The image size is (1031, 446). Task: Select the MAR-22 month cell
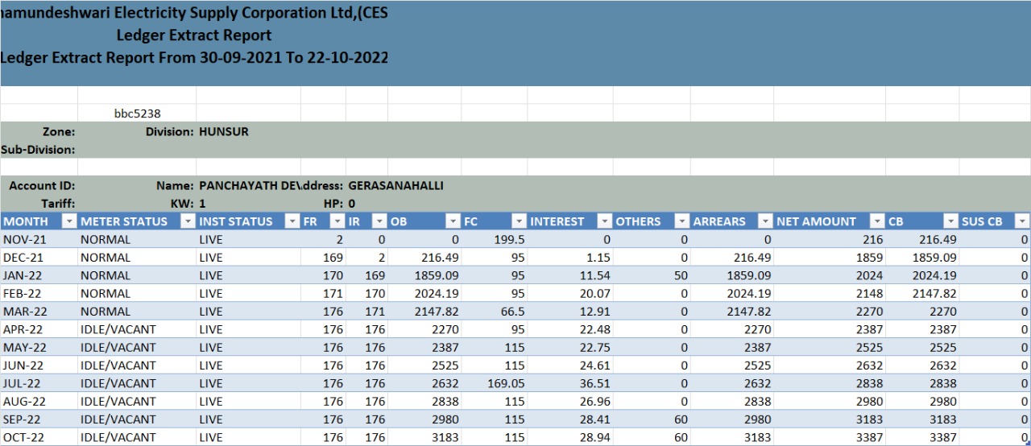39,312
